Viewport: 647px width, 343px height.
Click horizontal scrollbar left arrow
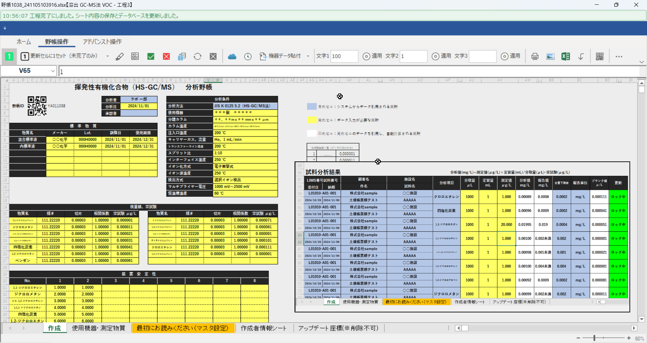coord(458,328)
